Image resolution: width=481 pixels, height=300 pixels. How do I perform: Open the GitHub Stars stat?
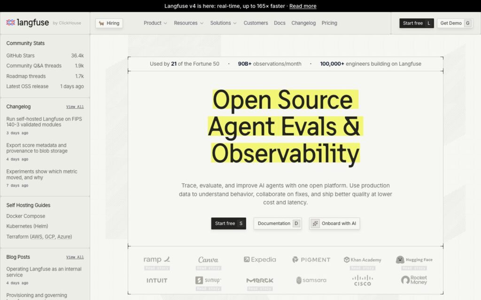click(45, 55)
